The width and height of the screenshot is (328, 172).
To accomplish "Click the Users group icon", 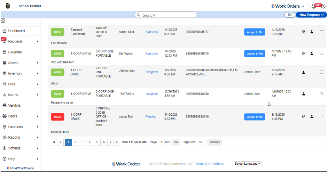I will point(5,116).
